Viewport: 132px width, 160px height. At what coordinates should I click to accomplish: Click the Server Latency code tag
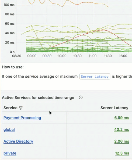tap(95, 77)
